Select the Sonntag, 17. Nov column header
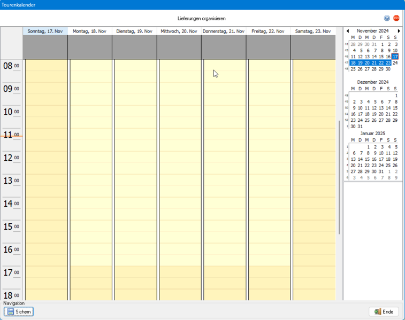This screenshot has height=320, width=405. pyautogui.click(x=45, y=31)
